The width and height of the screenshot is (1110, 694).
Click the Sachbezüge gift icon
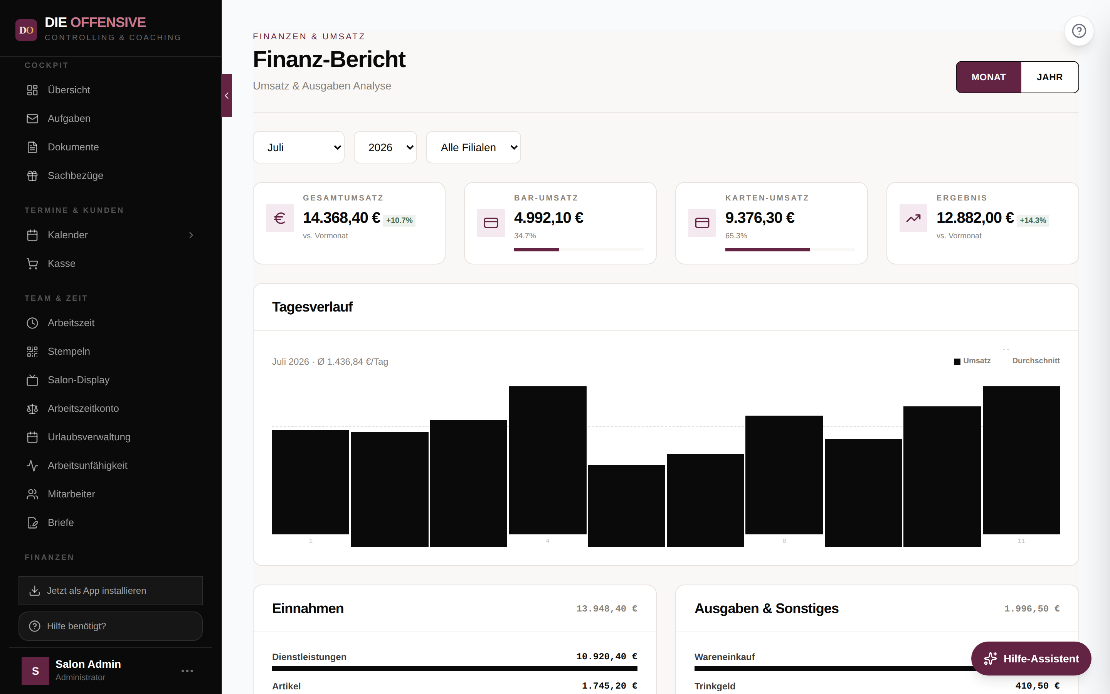[32, 175]
